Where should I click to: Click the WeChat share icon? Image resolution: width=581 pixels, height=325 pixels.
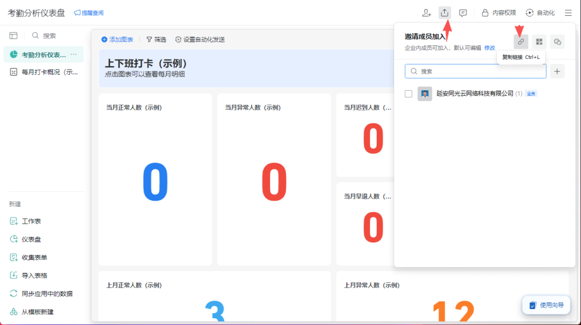pyautogui.click(x=557, y=41)
